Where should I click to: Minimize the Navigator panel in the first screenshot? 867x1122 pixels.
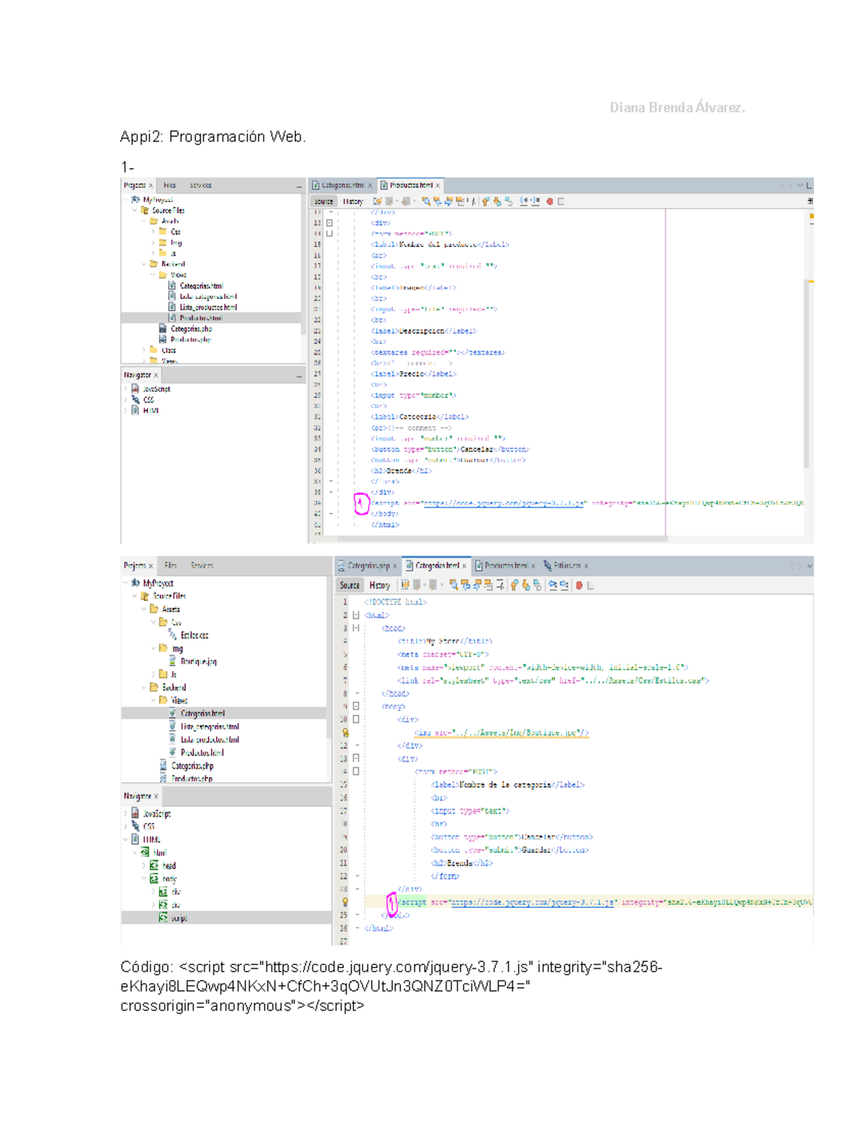tap(299, 376)
